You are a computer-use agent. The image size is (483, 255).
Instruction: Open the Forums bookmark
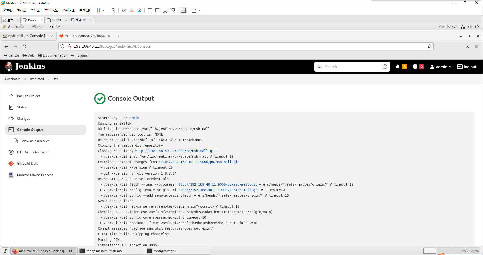click(x=79, y=55)
